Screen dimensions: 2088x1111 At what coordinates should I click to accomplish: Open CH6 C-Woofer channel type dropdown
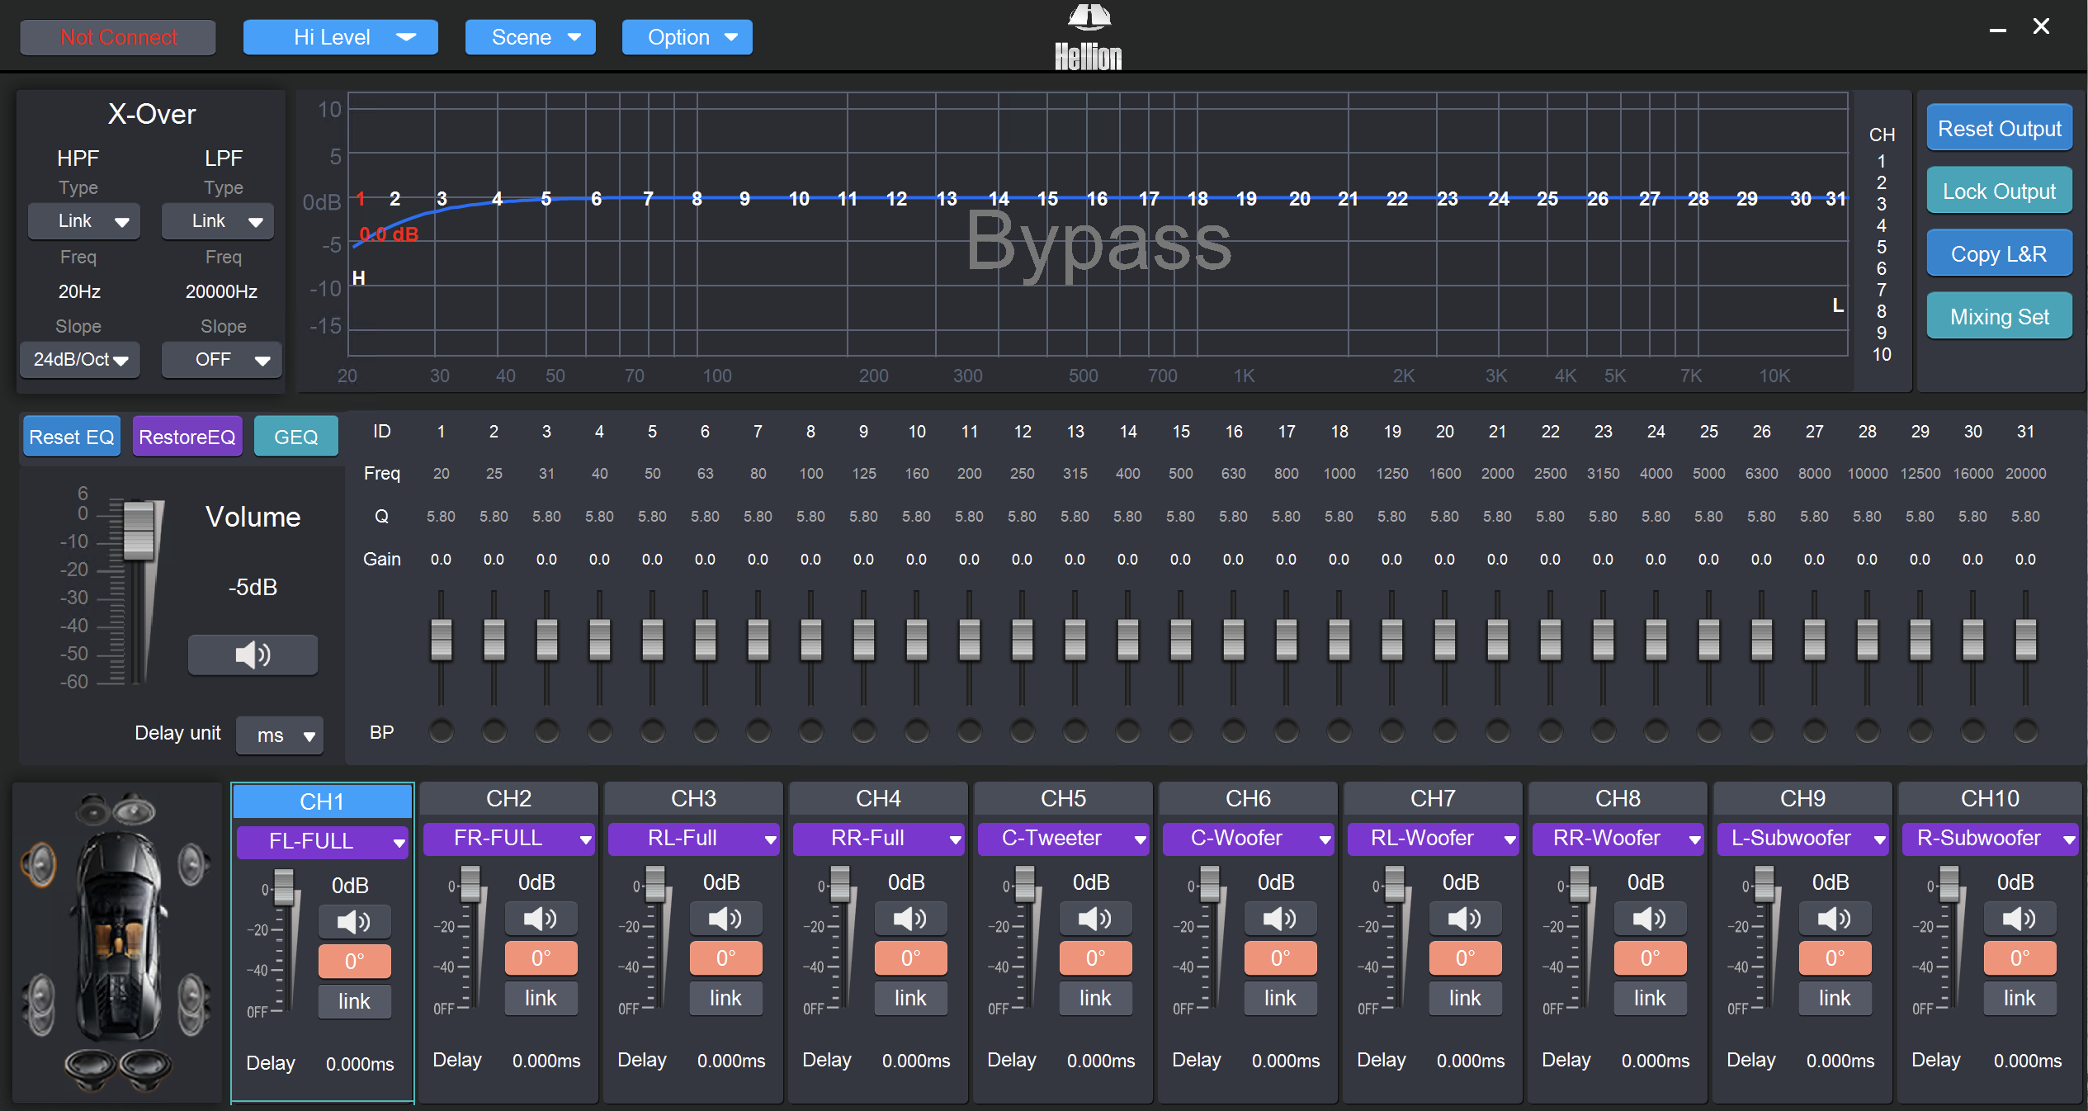tap(1247, 839)
